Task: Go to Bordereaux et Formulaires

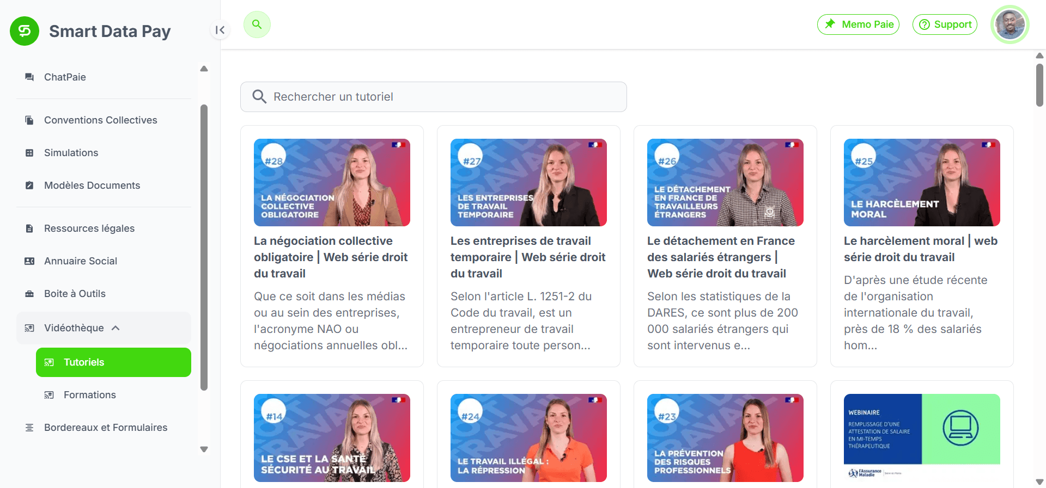Action: click(x=104, y=428)
